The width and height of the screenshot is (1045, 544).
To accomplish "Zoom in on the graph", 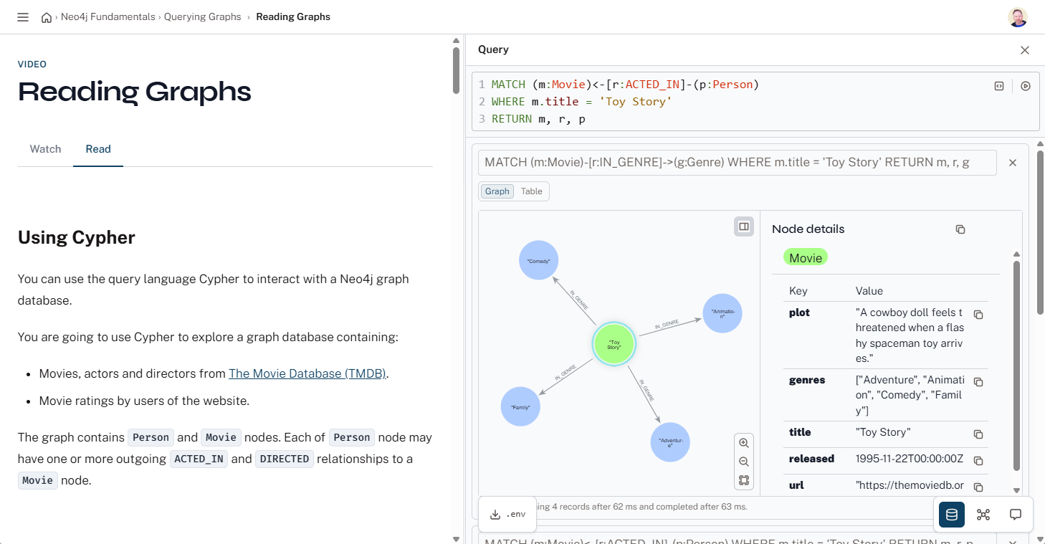I will 744,443.
